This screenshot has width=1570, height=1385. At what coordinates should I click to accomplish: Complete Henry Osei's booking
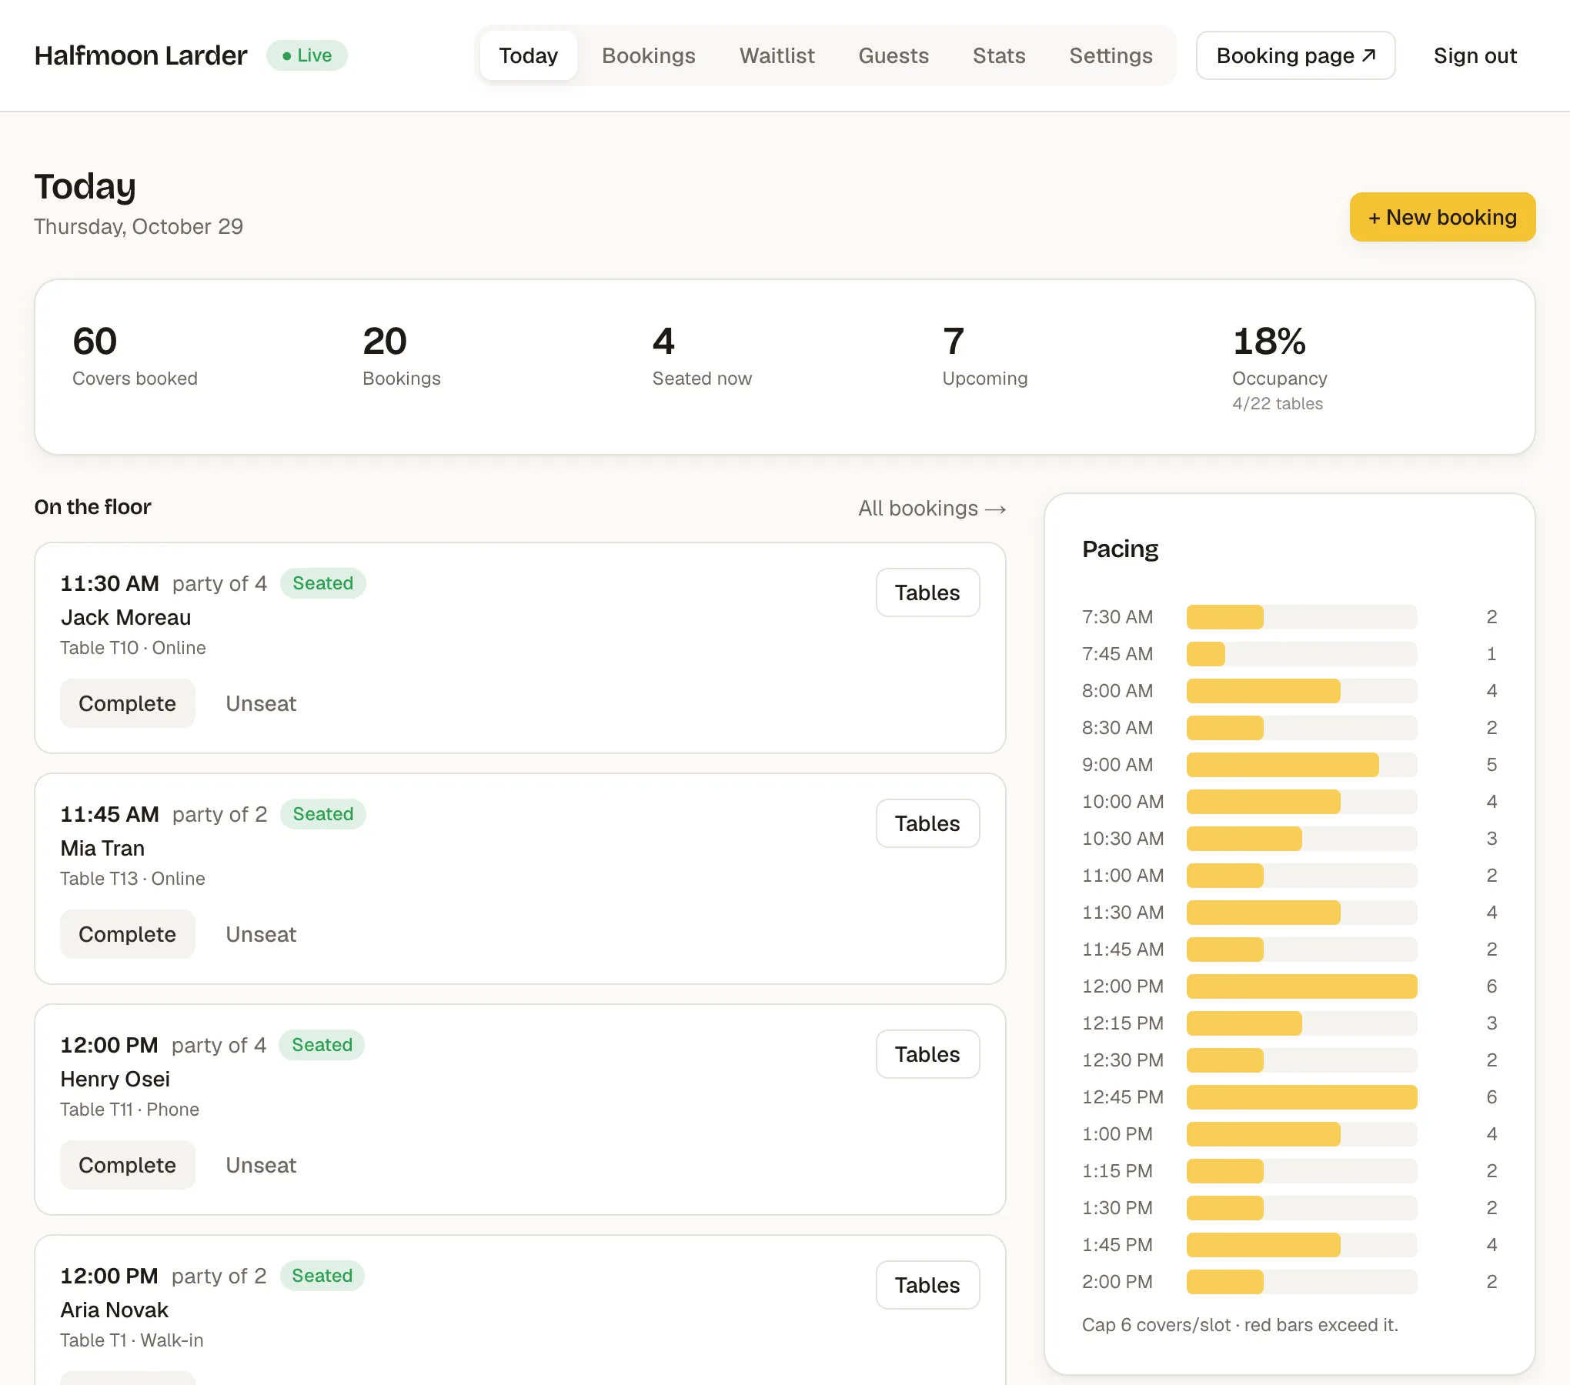point(127,1165)
